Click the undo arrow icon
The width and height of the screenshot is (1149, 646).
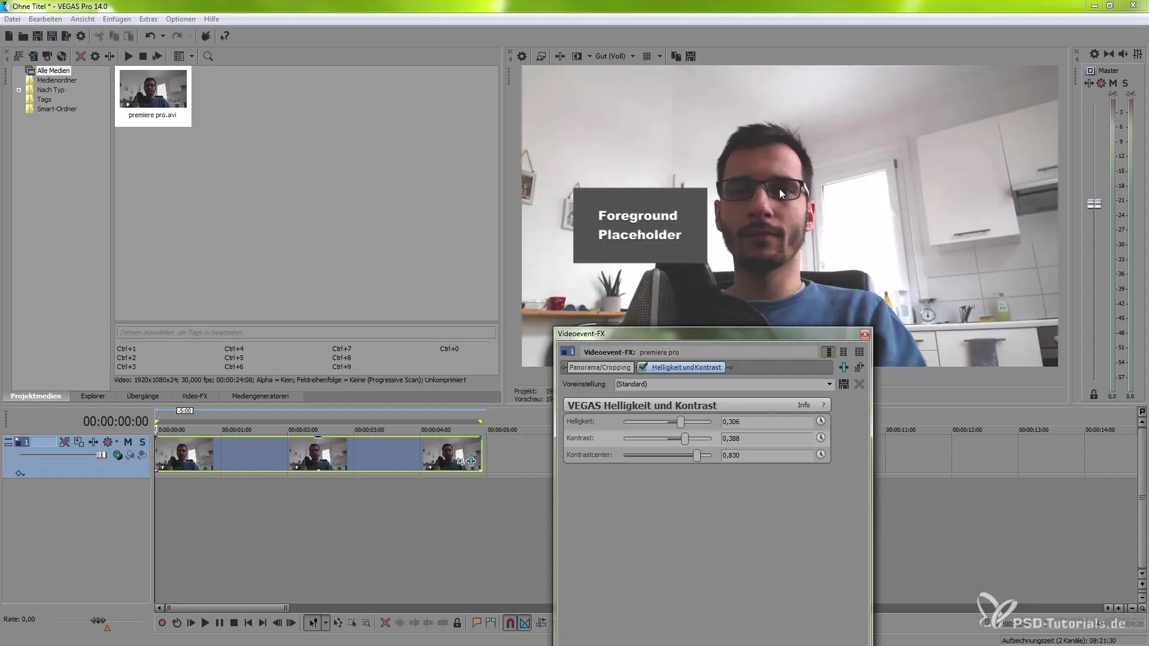point(150,36)
